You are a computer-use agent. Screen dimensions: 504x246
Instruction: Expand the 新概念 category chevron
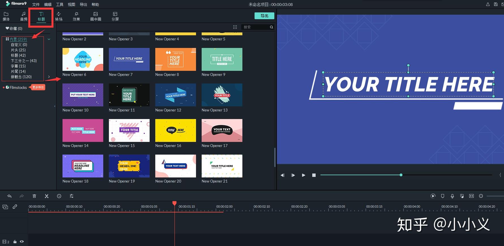(x=49, y=77)
